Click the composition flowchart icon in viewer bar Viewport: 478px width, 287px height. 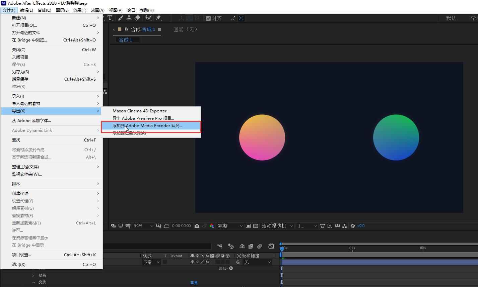click(344, 226)
